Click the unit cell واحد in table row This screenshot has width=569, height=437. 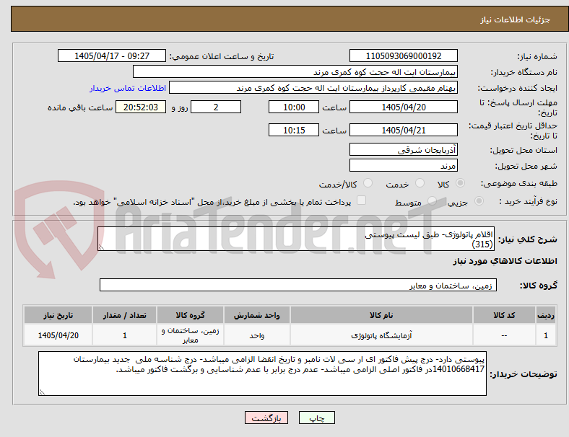tap(257, 335)
